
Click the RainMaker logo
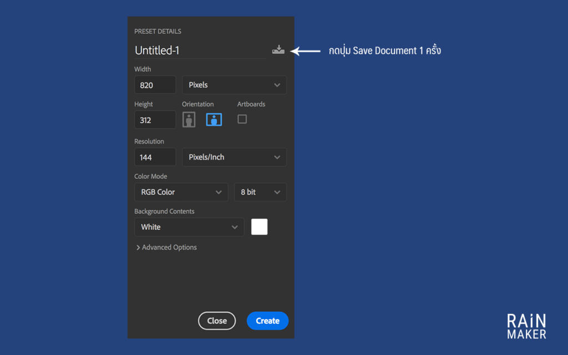tap(526, 326)
